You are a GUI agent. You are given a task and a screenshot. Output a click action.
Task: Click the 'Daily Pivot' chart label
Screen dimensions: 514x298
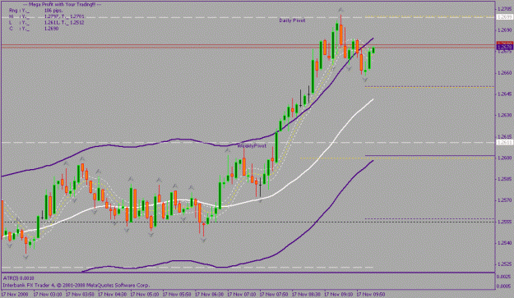tap(292, 21)
